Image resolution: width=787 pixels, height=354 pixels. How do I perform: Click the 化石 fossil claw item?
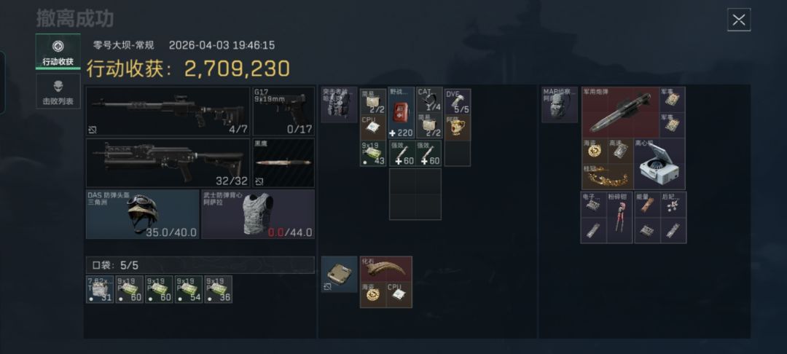(x=386, y=270)
